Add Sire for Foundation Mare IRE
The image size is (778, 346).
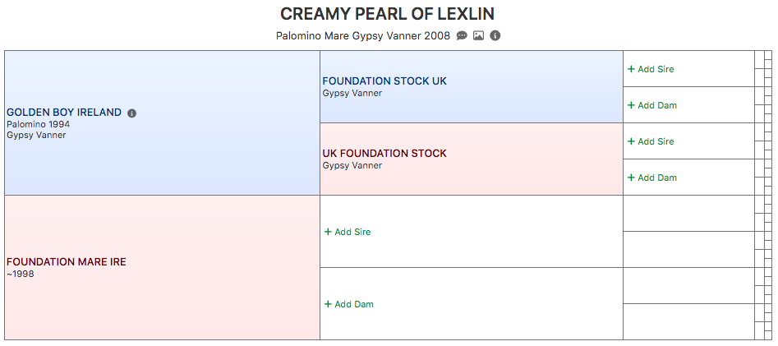[348, 232]
